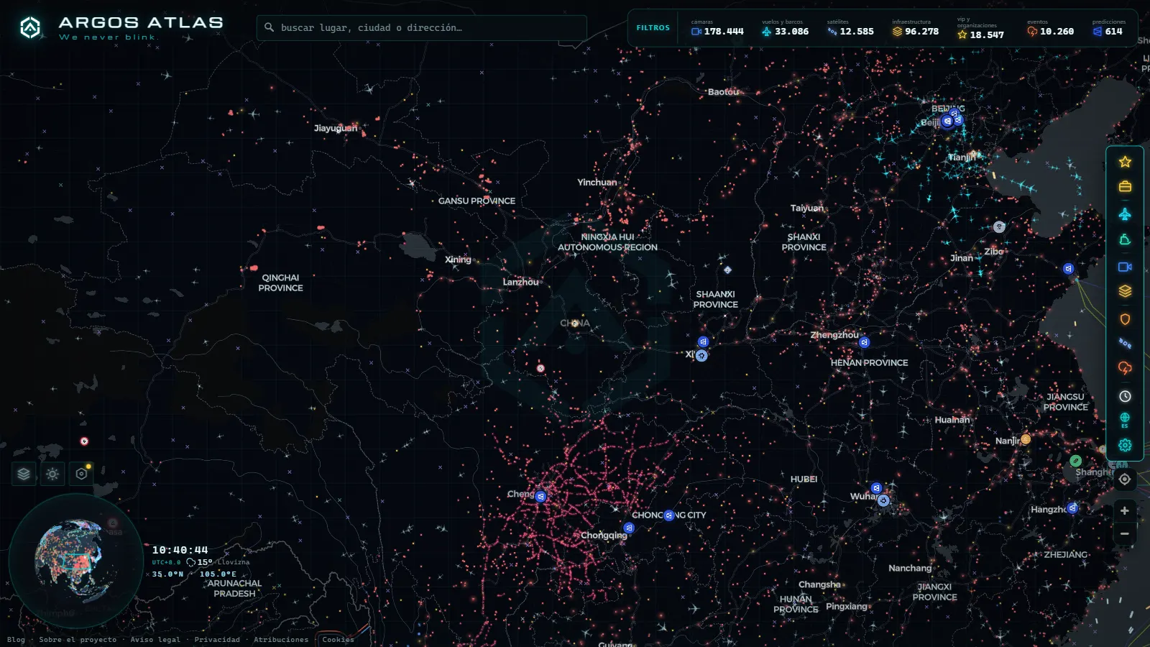This screenshot has height=647, width=1150.
Task: Toggle the satélites 12.585 filter
Action: (850, 28)
